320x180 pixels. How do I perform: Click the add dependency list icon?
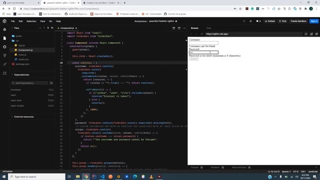coord(51,83)
